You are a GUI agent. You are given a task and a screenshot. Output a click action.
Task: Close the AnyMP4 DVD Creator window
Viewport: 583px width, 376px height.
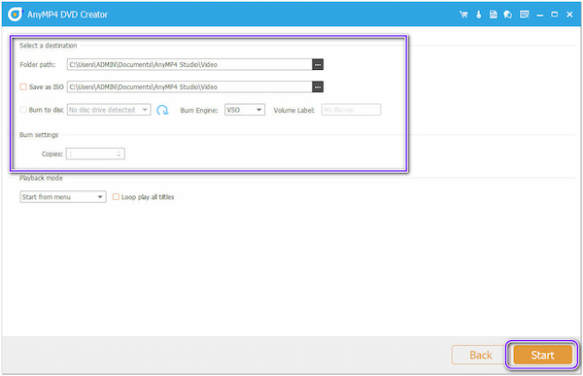coord(569,15)
